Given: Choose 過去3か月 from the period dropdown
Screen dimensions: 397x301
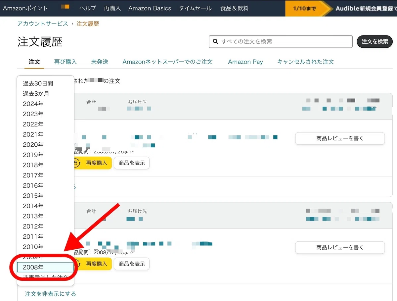Looking at the screenshot, I should [x=45, y=94].
